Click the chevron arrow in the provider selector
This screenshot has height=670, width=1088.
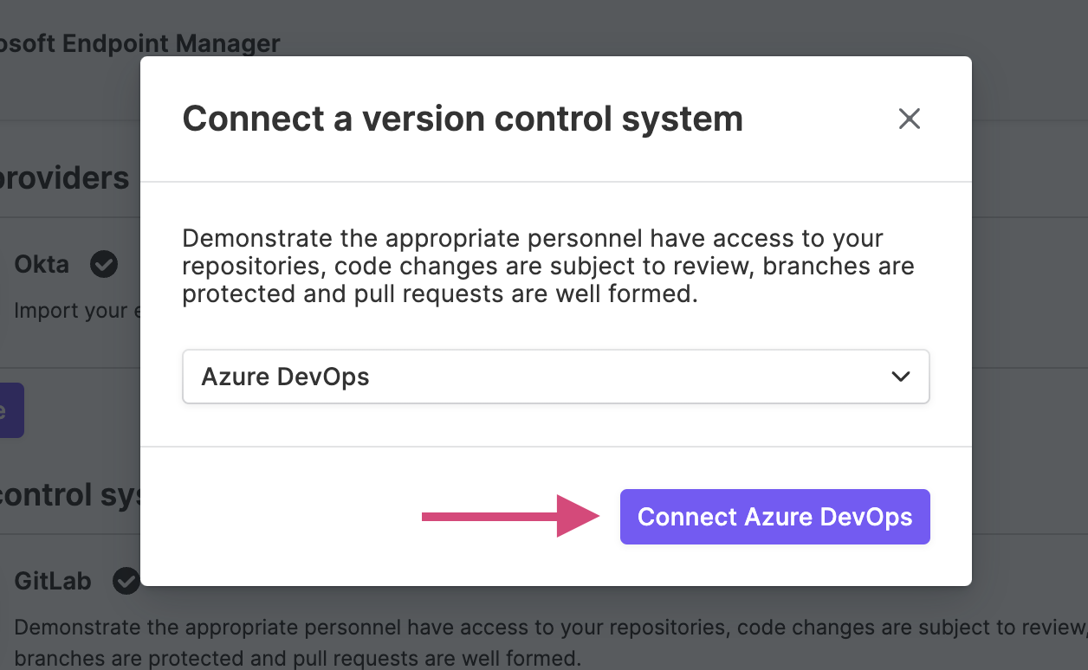pos(901,377)
